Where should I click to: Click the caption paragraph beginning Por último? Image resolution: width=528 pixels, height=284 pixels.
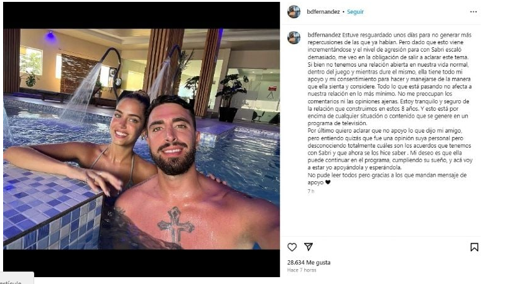coord(389,149)
